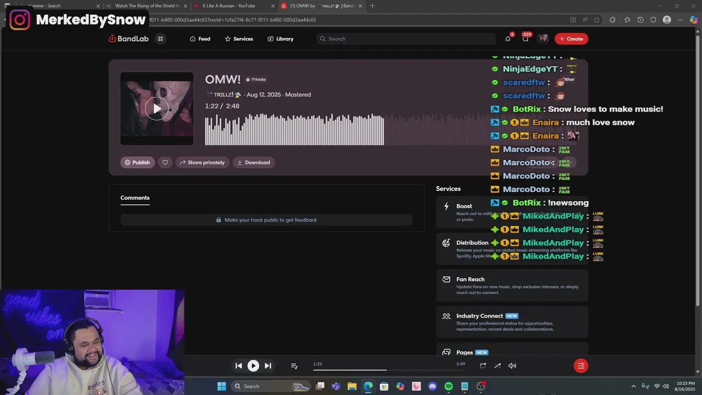Go to the Feed page

pos(200,39)
